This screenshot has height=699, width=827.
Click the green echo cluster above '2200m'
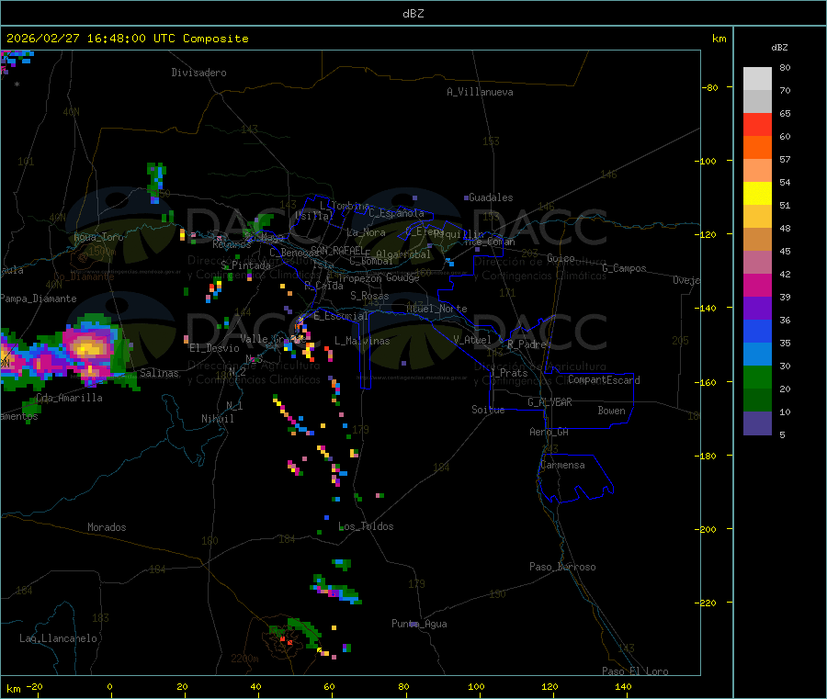pyautogui.click(x=297, y=634)
